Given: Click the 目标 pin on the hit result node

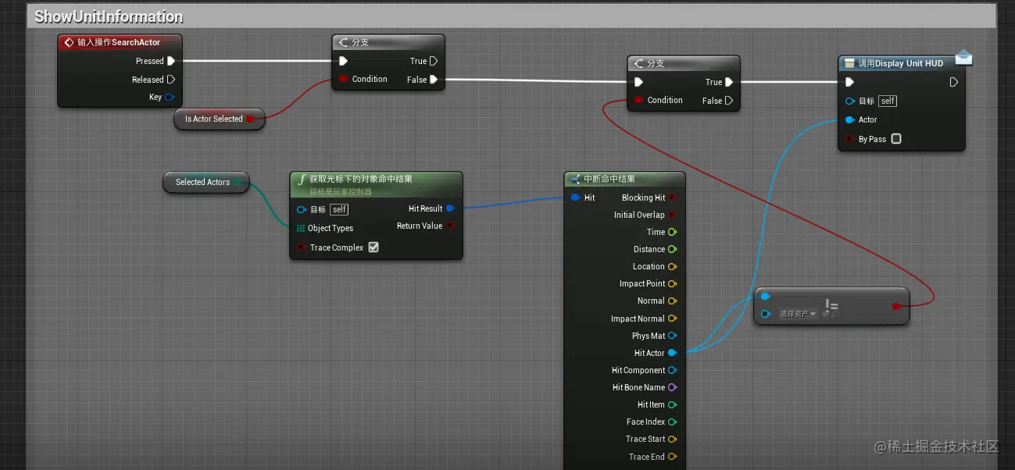Looking at the screenshot, I should click(x=301, y=209).
